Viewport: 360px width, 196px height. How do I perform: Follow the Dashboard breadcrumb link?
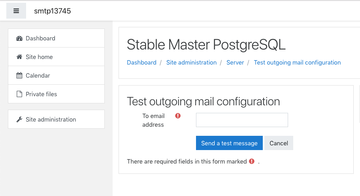point(141,63)
